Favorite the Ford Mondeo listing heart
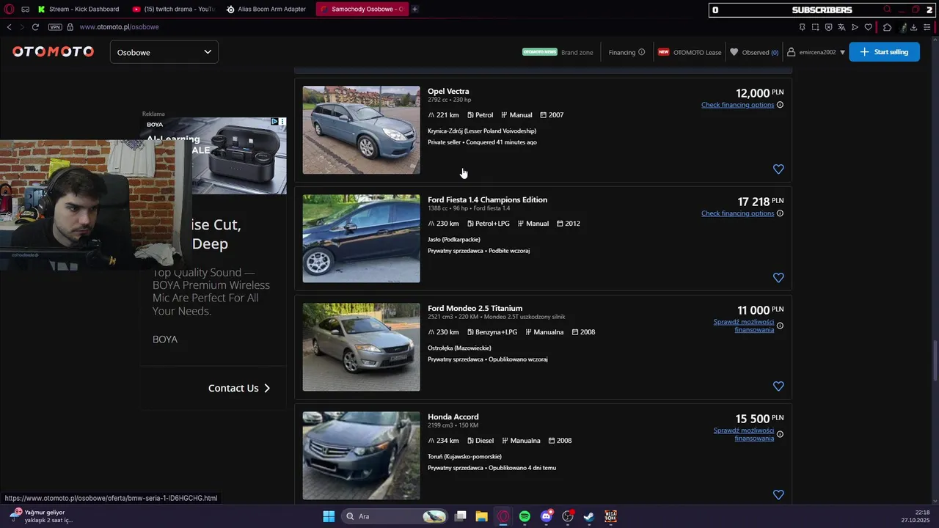 778,386
